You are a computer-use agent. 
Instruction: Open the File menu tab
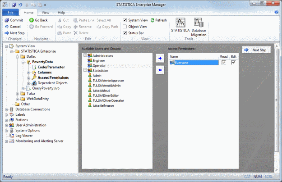[11, 12]
